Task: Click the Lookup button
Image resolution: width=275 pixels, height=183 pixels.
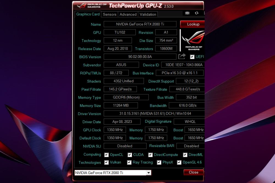Action: coord(193,24)
